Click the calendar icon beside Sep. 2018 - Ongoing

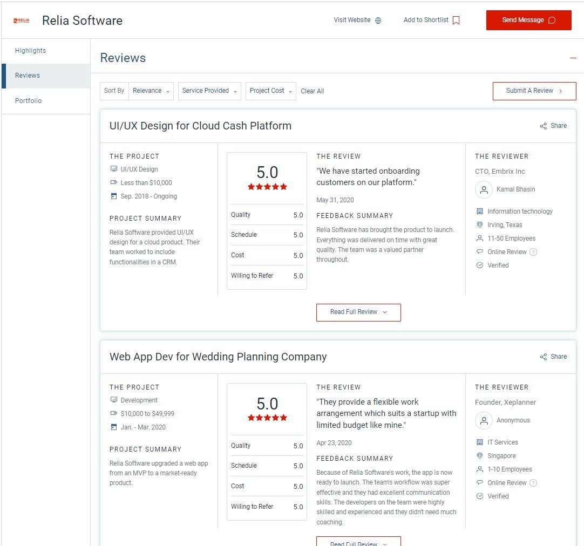click(113, 196)
